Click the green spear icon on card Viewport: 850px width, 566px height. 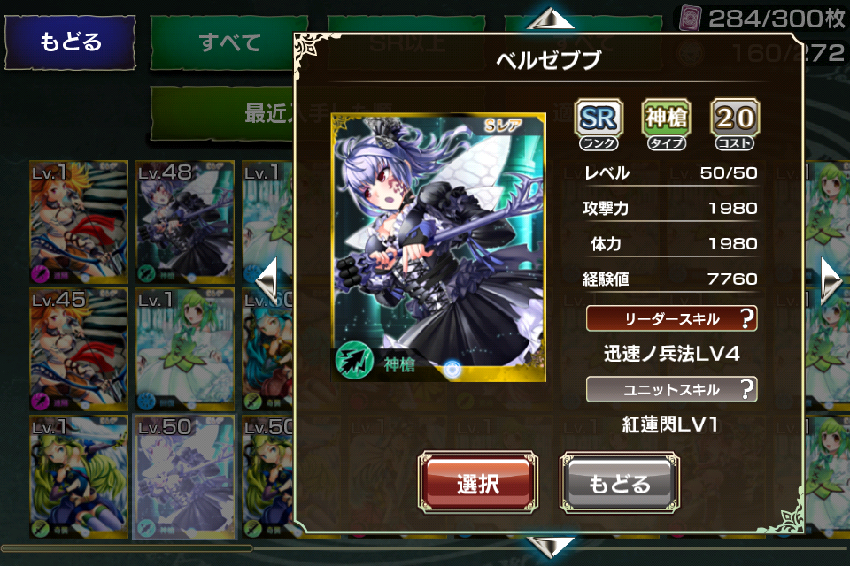tap(354, 362)
